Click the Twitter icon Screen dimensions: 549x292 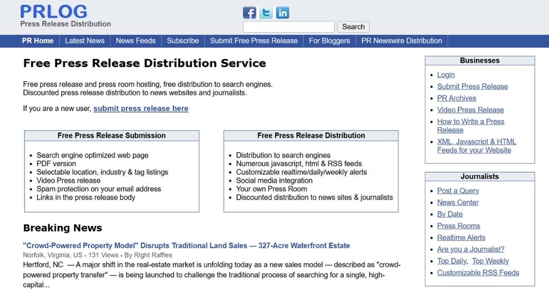pos(266,12)
